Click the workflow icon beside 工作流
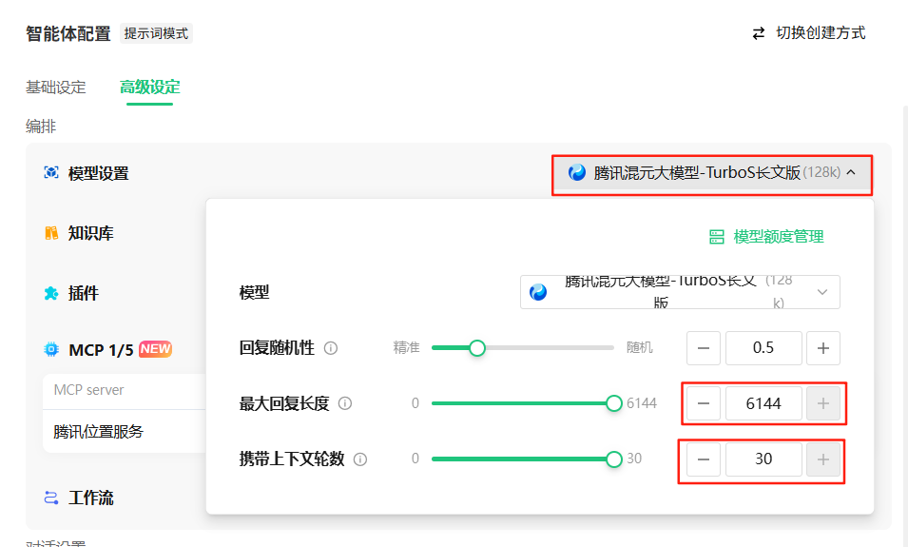 [x=51, y=498]
